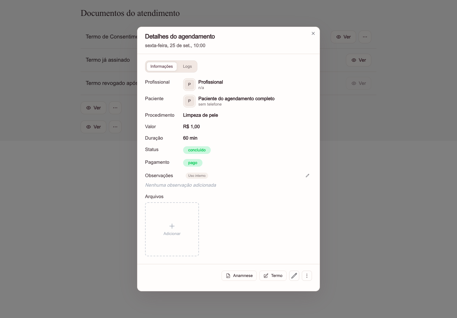View the Termo já assinado document
Screen dimensions: 457x318
click(x=359, y=60)
